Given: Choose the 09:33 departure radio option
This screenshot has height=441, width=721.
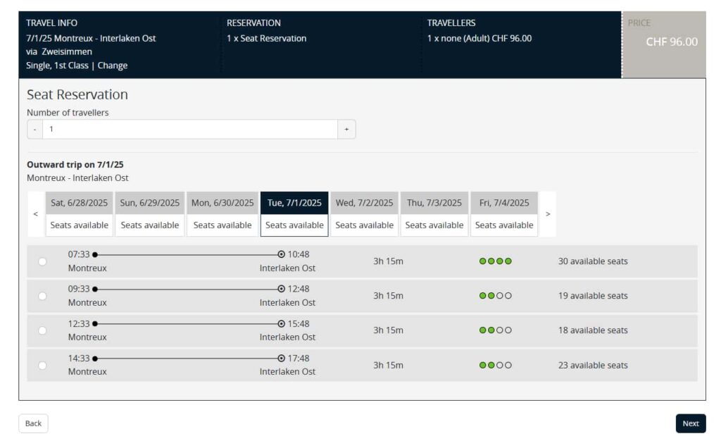Looking at the screenshot, I should pos(42,296).
